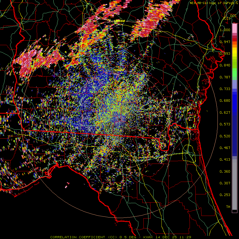
Task: Click the 0.680 legend value
Action: click(x=225, y=101)
